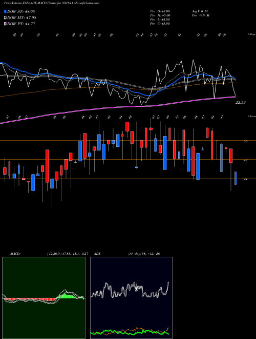Open the dark blue ADX chart panel
This screenshot has height=339, width=256.
[x=131, y=298]
